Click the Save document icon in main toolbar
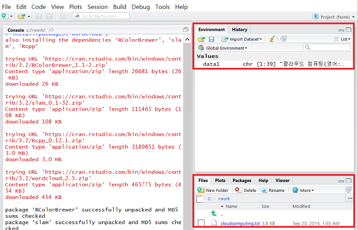The image size is (358, 230). tap(39, 16)
